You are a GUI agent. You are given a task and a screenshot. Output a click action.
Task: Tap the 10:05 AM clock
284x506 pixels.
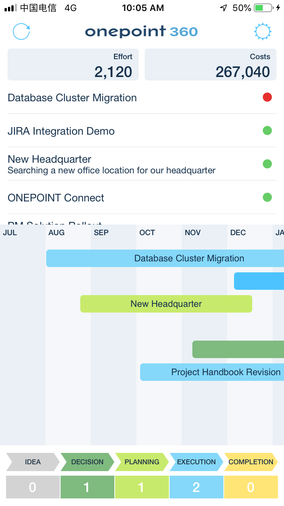tap(143, 8)
